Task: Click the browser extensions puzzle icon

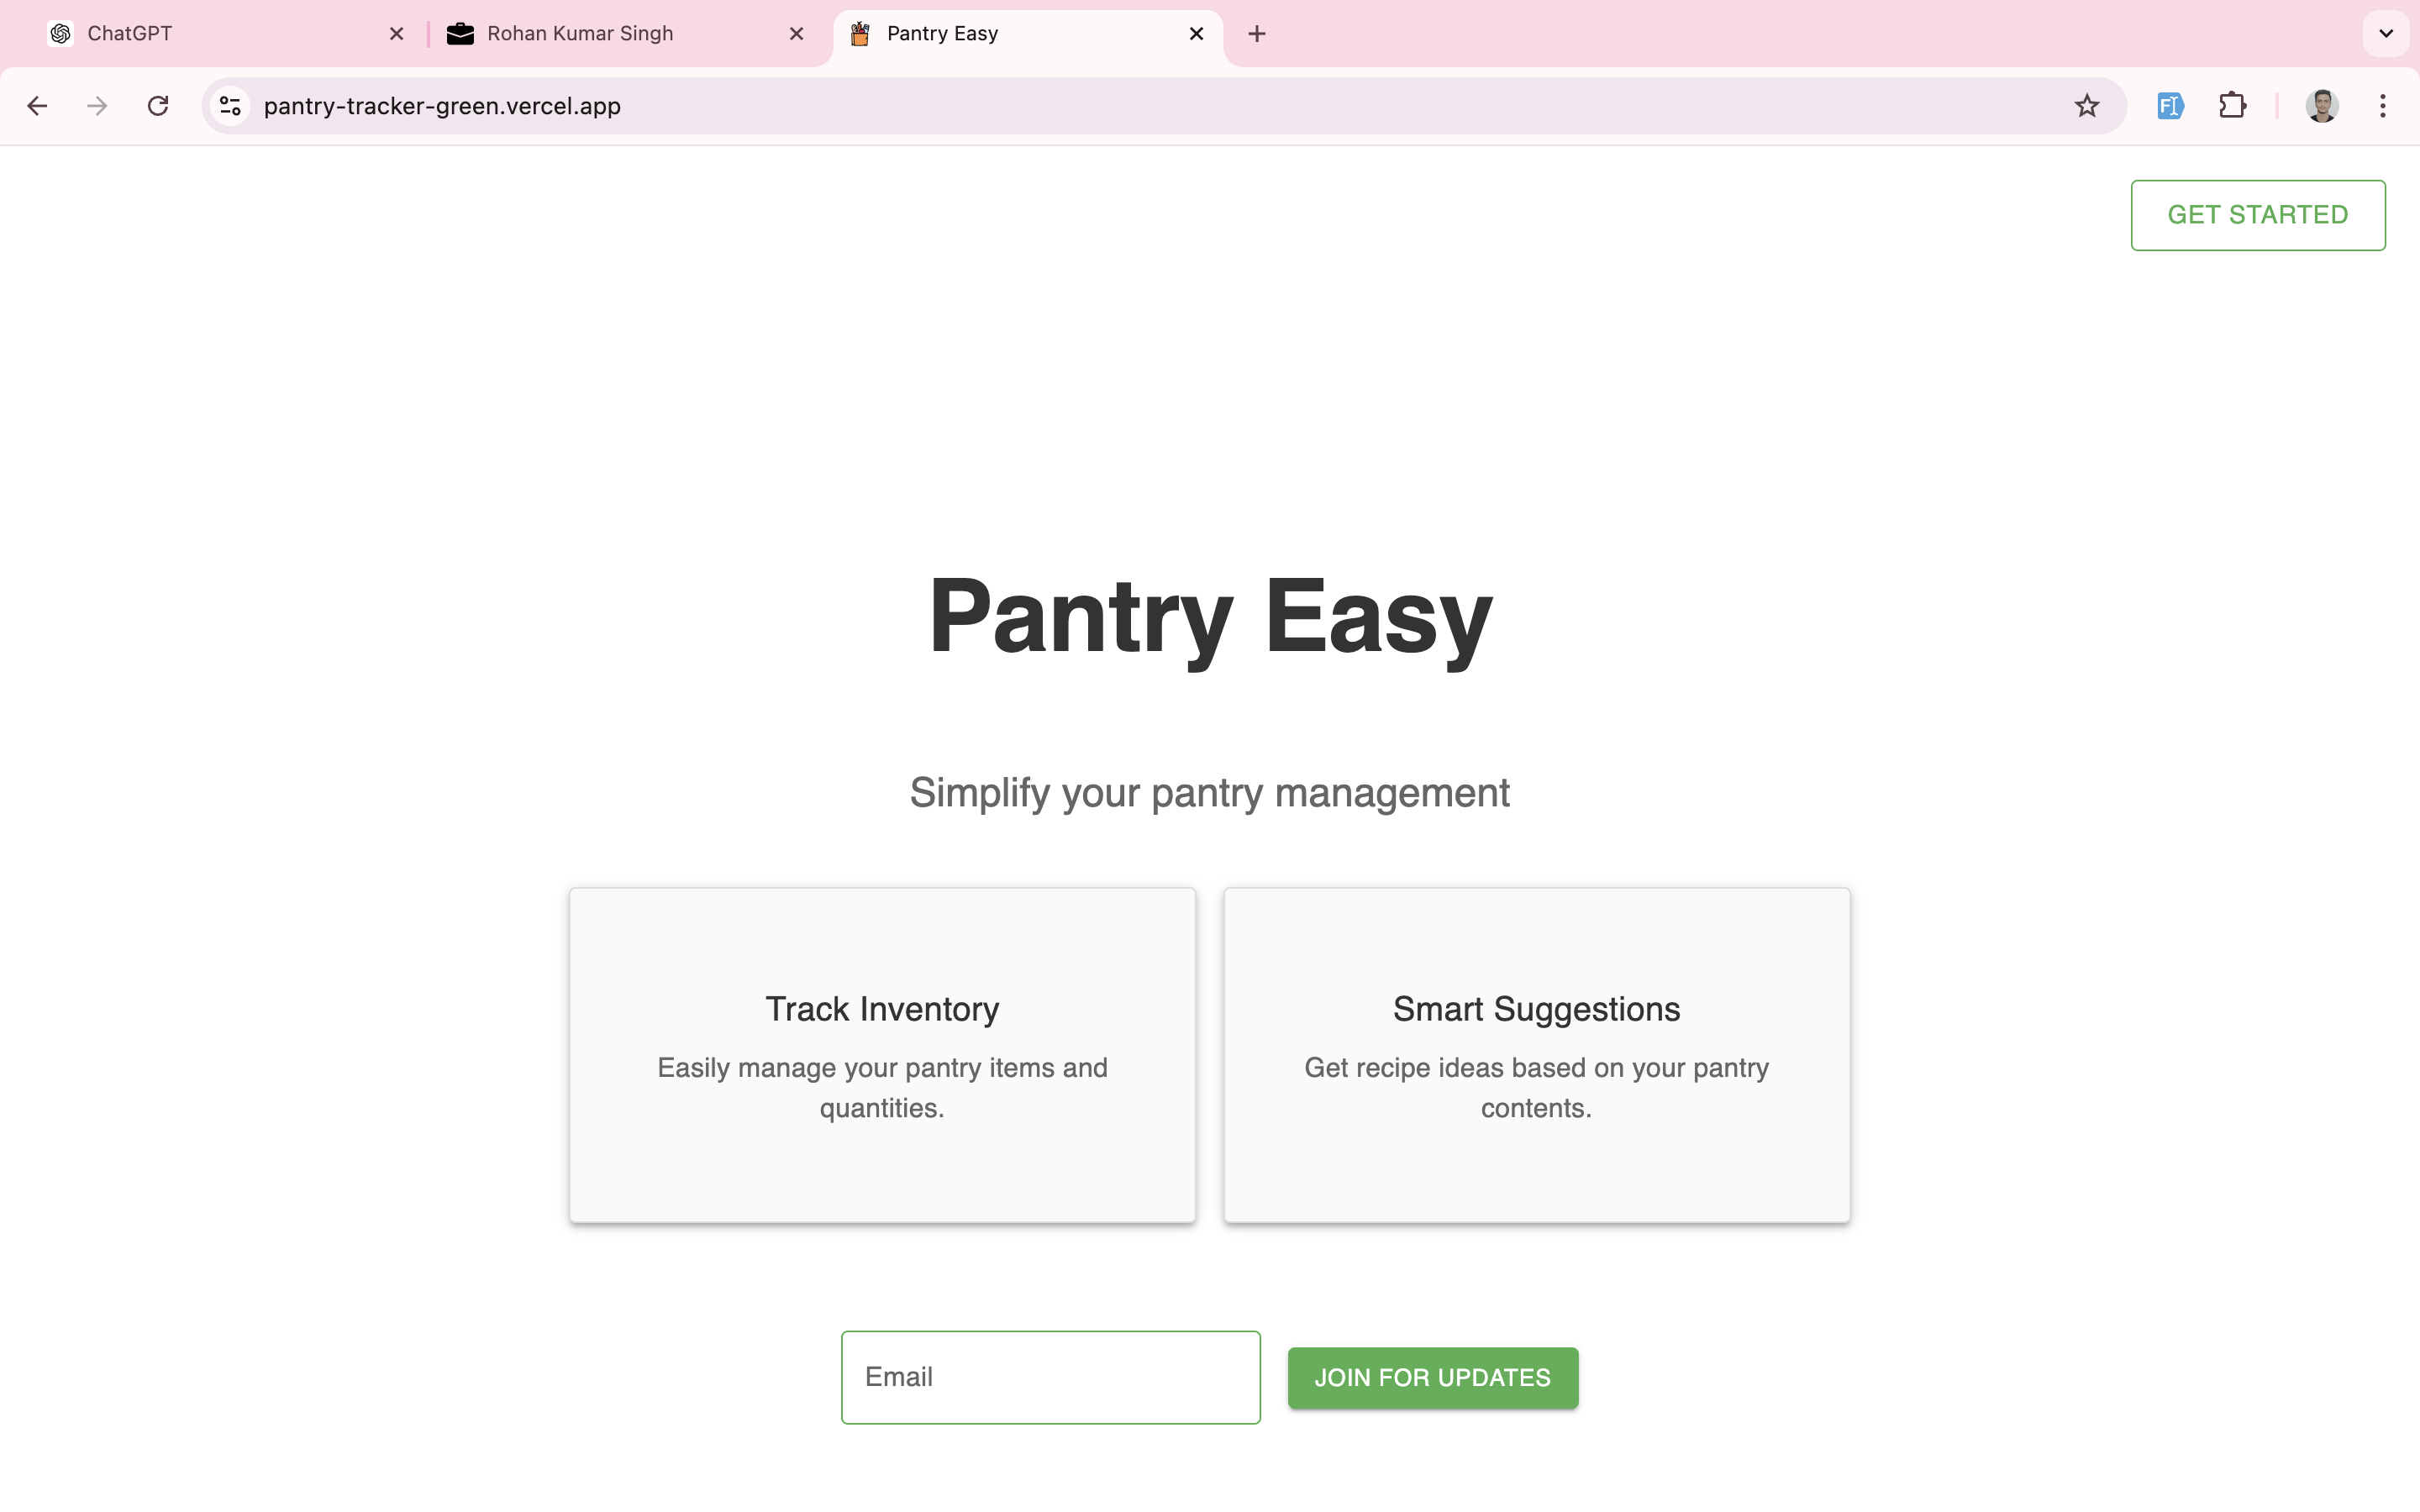Action: (x=2232, y=104)
